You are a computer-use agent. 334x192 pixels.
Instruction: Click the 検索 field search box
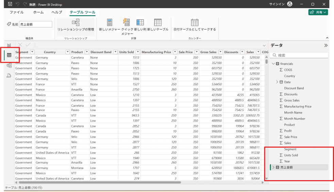[x=299, y=55]
